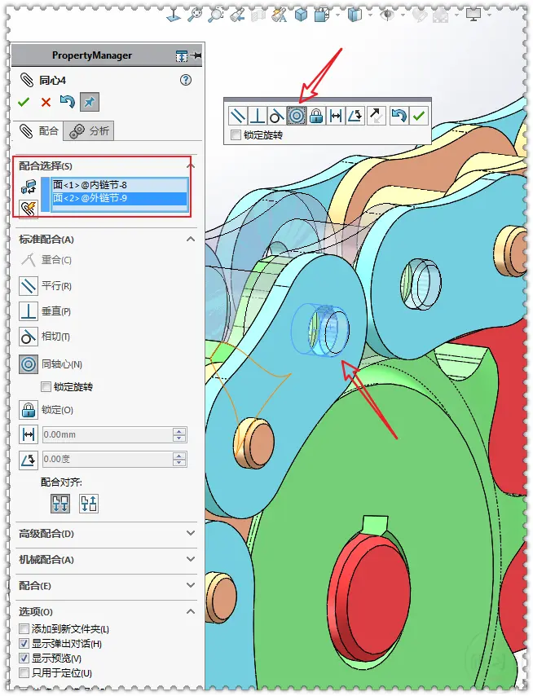Switch to the 分析 tab
This screenshot has height=696, width=533.
[89, 131]
